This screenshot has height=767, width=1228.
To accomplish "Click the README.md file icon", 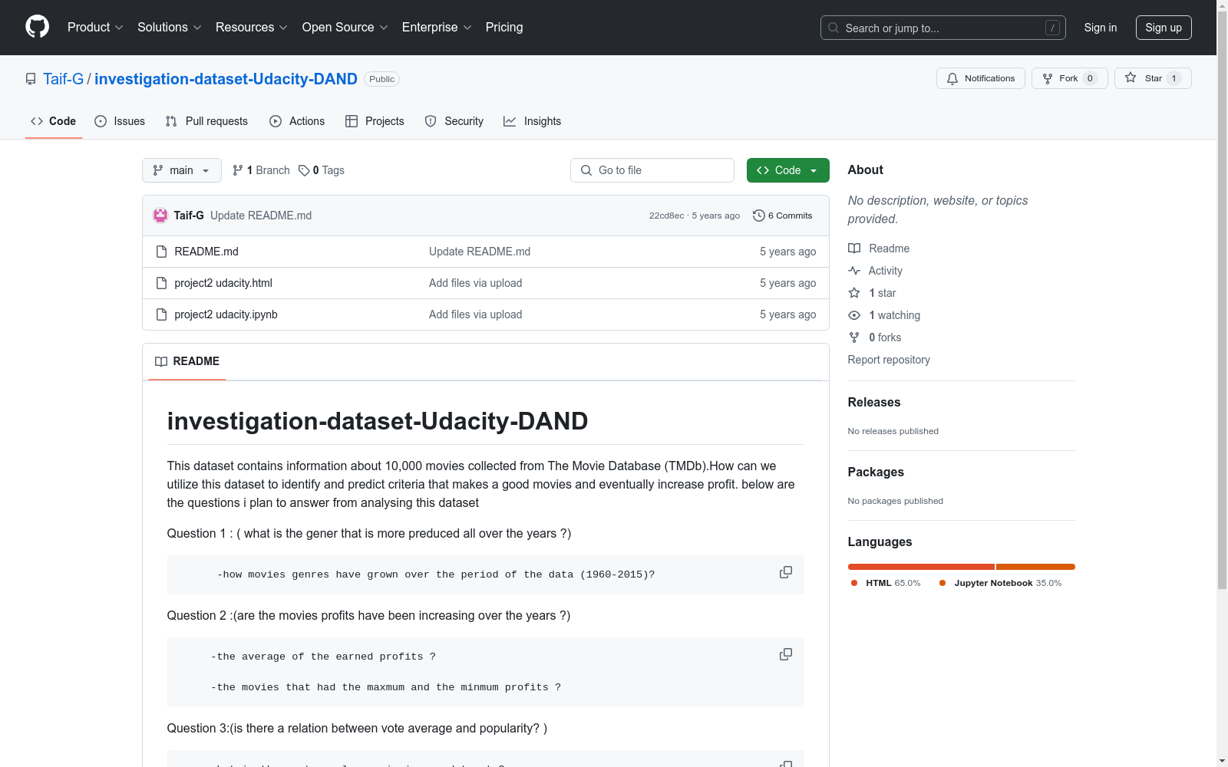I will click(161, 252).
